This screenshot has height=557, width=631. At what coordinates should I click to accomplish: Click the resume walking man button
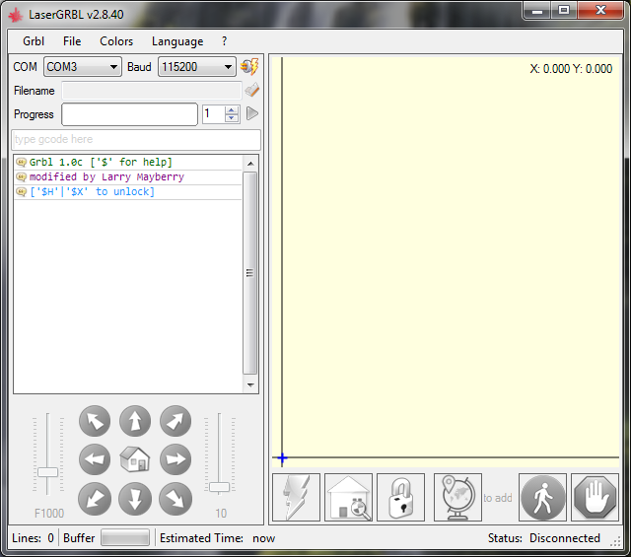[543, 497]
